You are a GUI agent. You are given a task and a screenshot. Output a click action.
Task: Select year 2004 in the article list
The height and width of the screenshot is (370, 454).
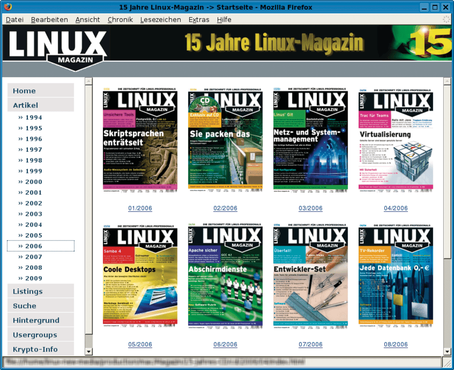pos(30,225)
